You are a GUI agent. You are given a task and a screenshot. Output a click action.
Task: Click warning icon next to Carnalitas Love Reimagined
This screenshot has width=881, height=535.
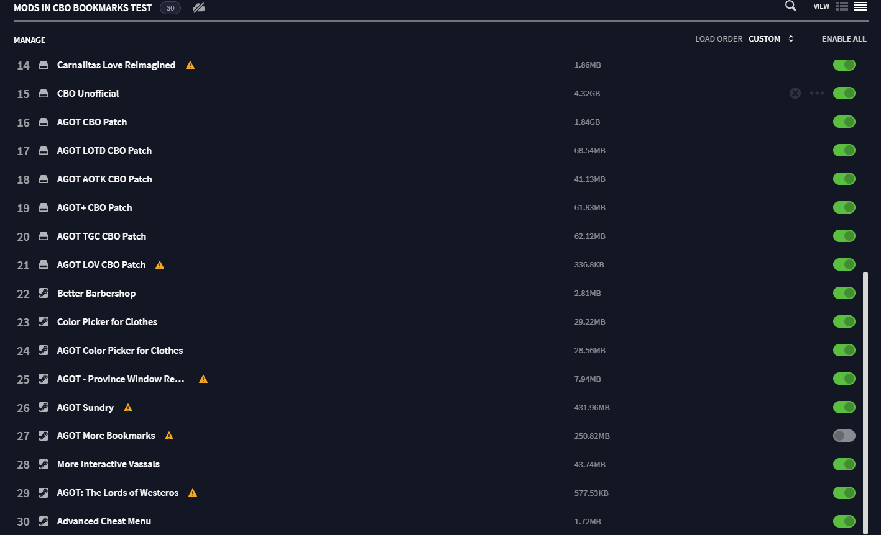pos(190,65)
